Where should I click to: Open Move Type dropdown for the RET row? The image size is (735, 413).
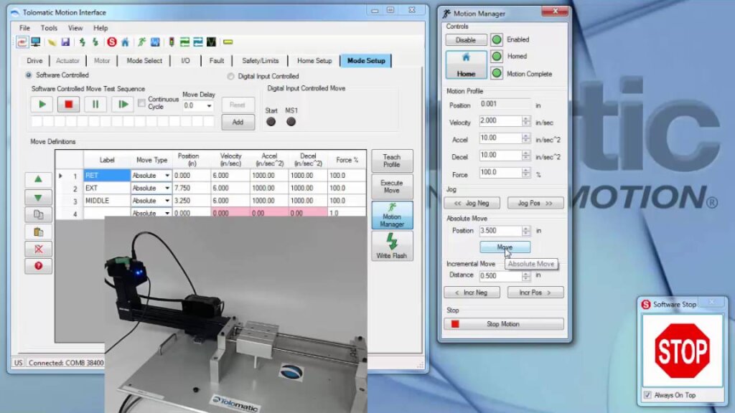point(167,176)
